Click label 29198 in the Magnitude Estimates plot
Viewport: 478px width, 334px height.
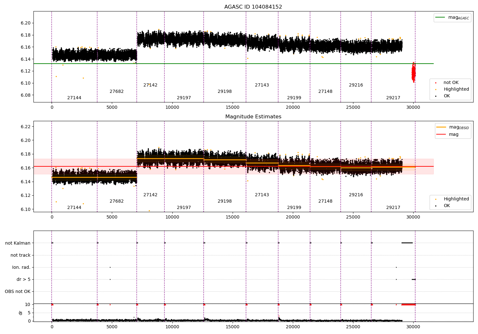225,201
